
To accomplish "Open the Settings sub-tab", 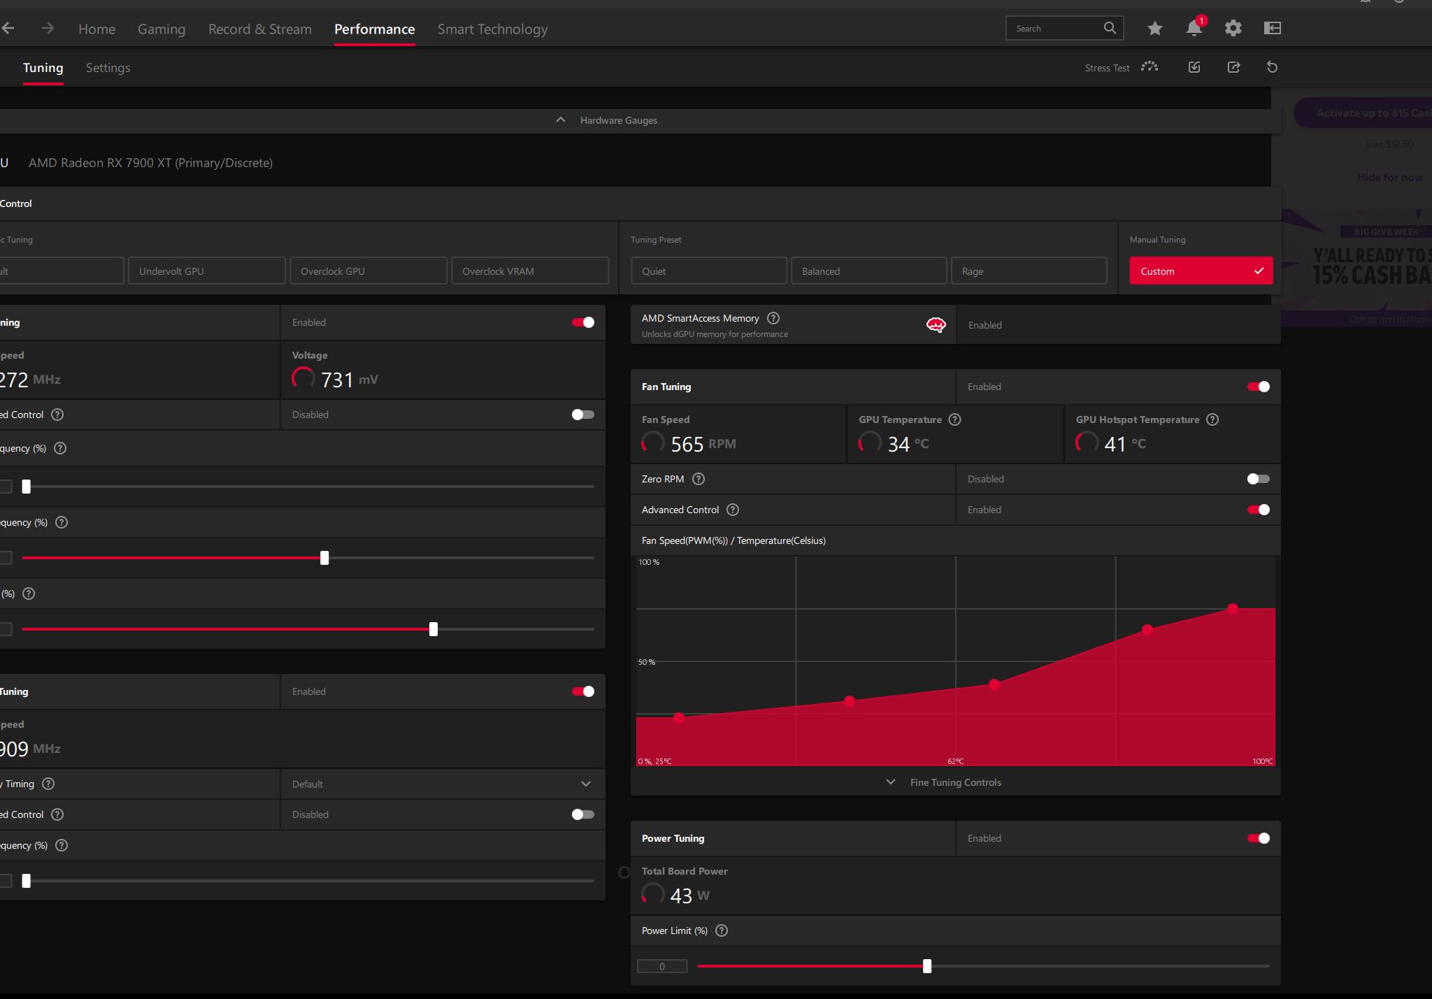I will pos(108,68).
